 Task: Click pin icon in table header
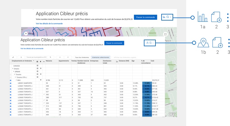pyautogui.click(x=41, y=62)
